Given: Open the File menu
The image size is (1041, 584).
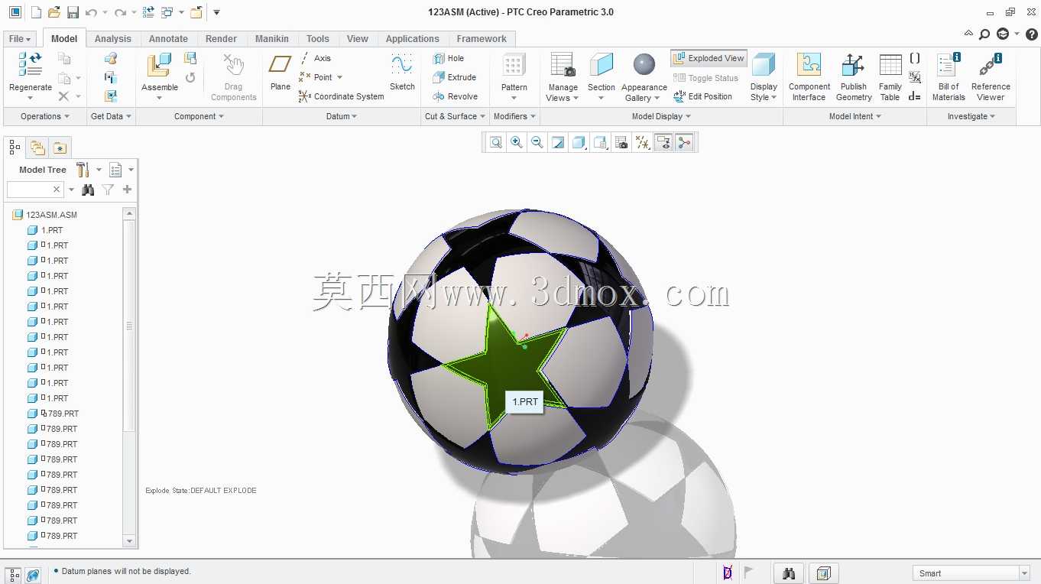Looking at the screenshot, I should [x=20, y=39].
